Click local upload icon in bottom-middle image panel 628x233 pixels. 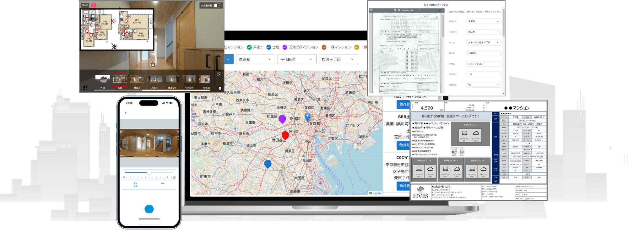pos(446,169)
